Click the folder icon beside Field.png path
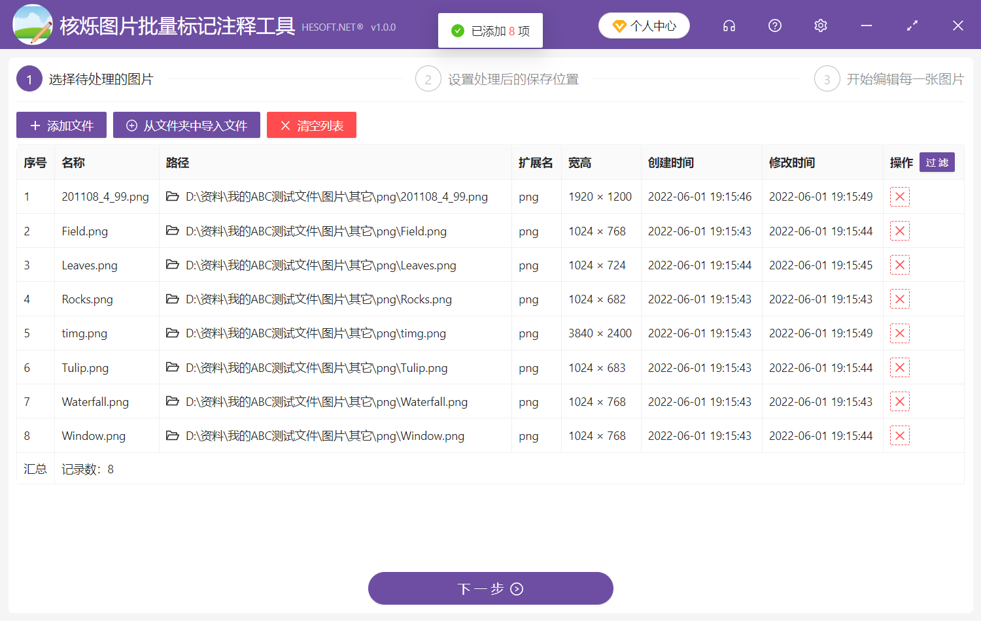The width and height of the screenshot is (981, 621). [172, 230]
